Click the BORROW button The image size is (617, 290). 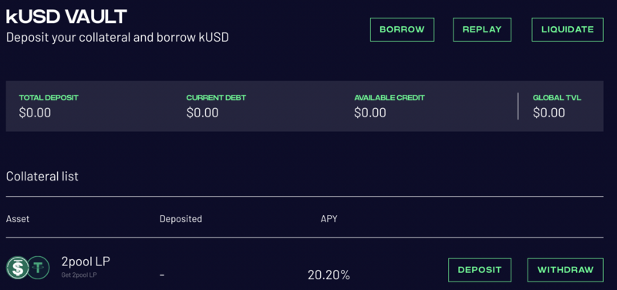click(x=402, y=29)
